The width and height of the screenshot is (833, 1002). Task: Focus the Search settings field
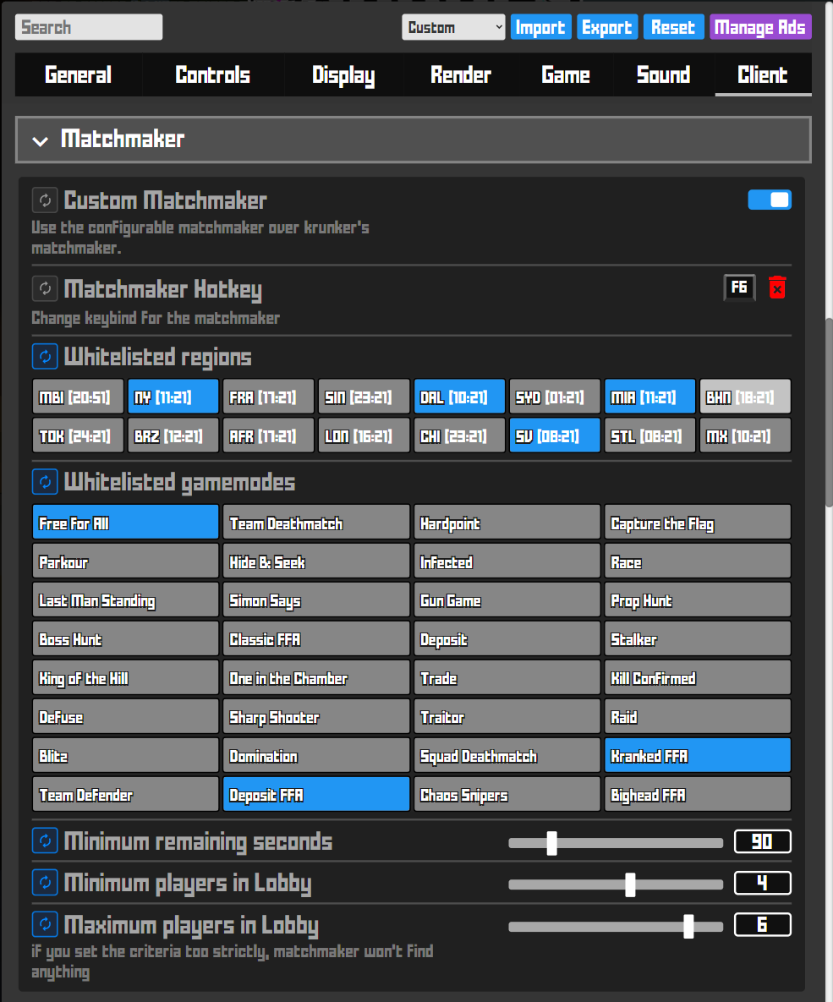89,27
